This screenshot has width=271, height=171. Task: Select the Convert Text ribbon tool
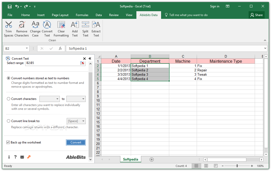point(47,29)
